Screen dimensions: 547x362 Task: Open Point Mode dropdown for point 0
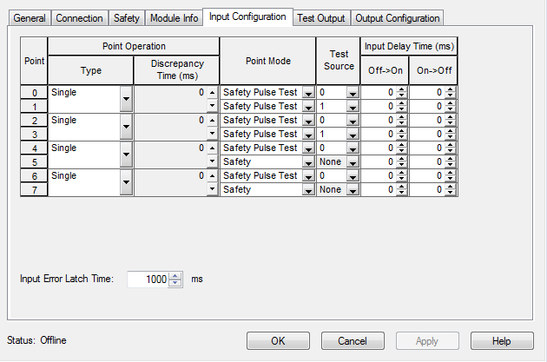coord(307,92)
